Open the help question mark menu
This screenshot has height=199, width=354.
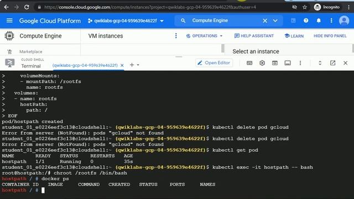coord(306,21)
